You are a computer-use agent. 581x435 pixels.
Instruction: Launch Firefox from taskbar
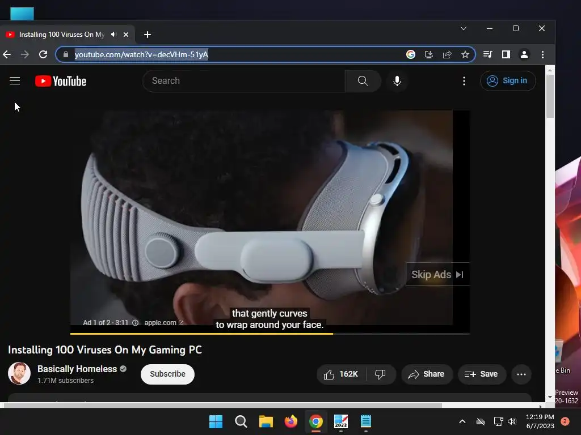click(x=291, y=421)
